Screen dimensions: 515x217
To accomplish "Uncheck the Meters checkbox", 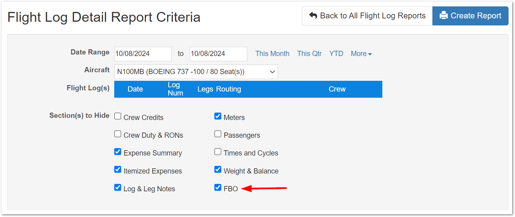I will tap(218, 116).
